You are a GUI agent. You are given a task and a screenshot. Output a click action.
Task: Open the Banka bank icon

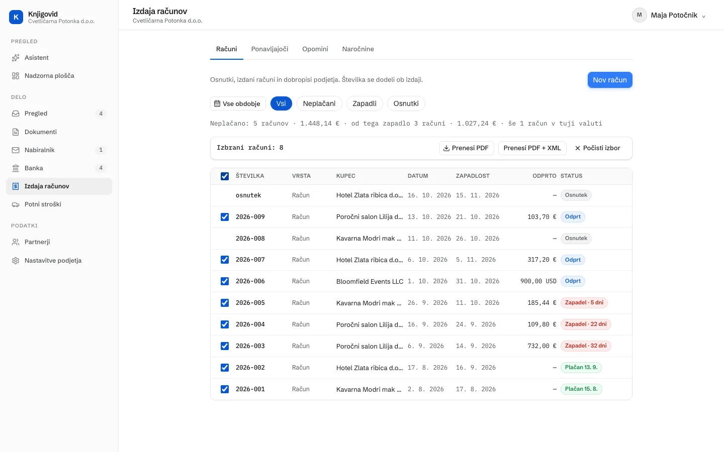pyautogui.click(x=16, y=168)
